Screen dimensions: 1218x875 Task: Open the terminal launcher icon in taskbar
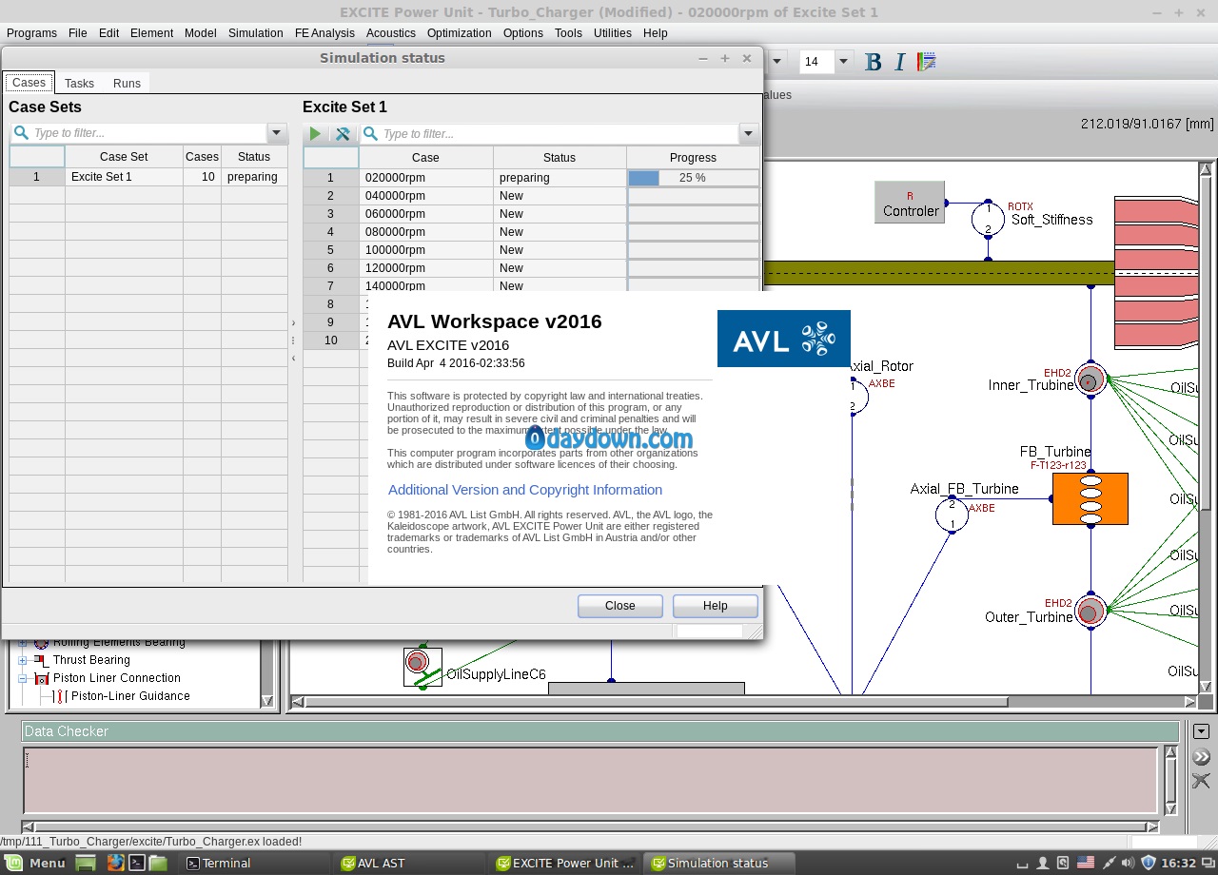coord(137,863)
